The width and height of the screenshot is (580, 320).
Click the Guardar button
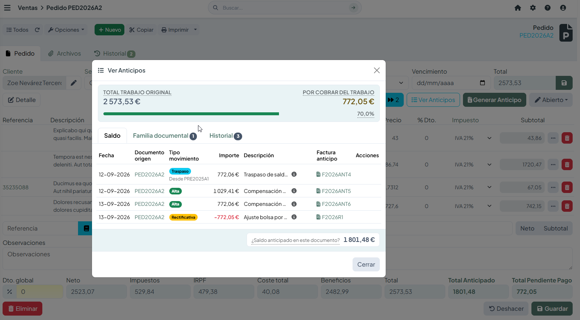pos(552,309)
